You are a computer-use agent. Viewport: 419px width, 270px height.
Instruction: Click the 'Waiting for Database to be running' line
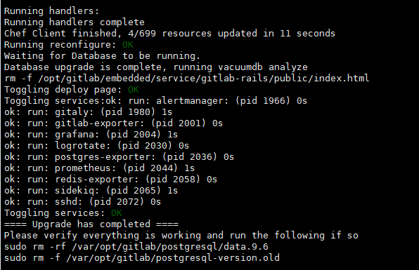[102, 56]
